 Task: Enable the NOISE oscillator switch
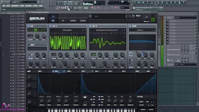click(29, 45)
